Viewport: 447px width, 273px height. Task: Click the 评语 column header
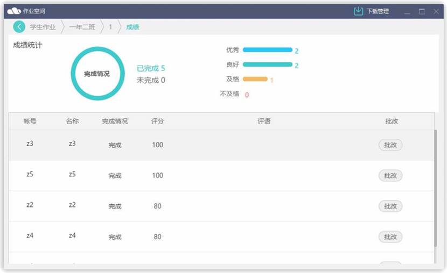(x=264, y=121)
